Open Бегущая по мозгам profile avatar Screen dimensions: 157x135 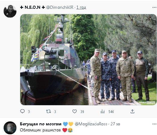click(10, 128)
